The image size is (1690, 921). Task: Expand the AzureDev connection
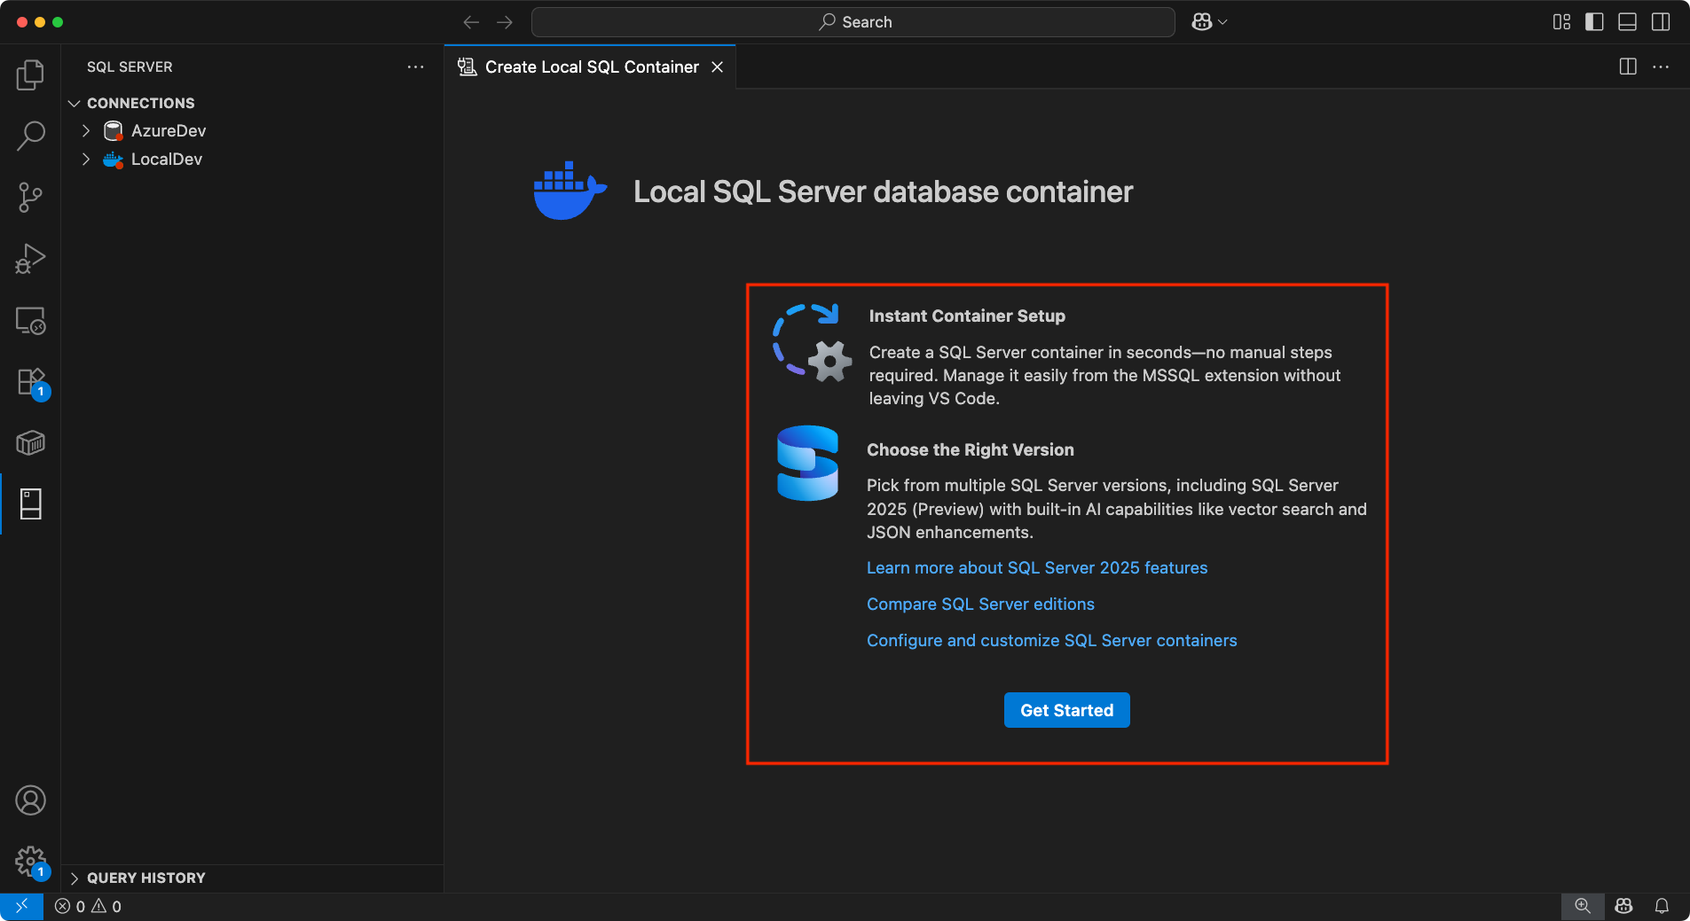tap(85, 130)
